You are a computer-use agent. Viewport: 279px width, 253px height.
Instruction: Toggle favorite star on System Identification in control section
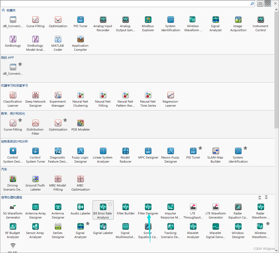(x=245, y=148)
